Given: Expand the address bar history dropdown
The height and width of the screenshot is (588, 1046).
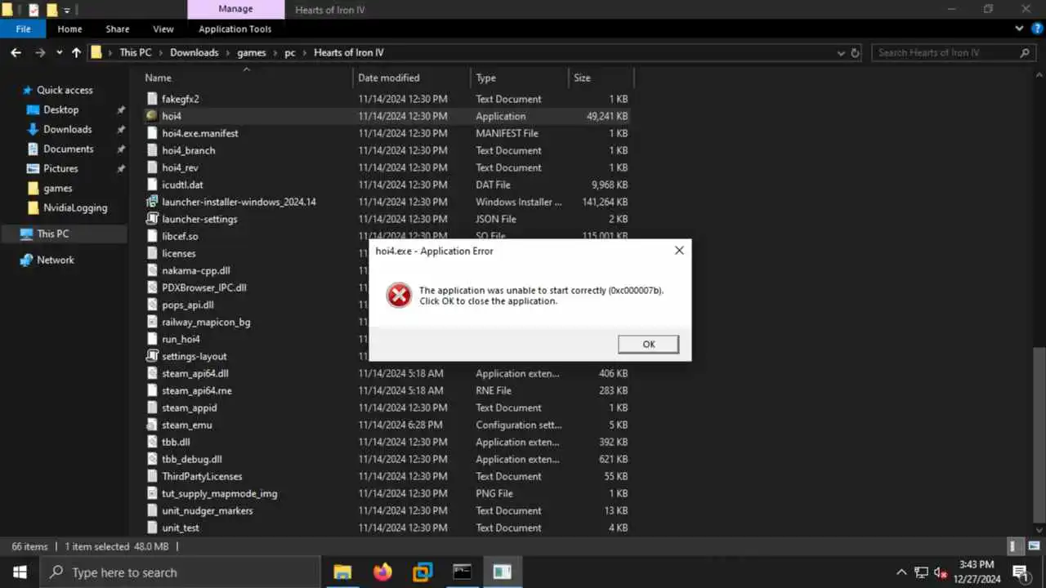Looking at the screenshot, I should coord(841,52).
